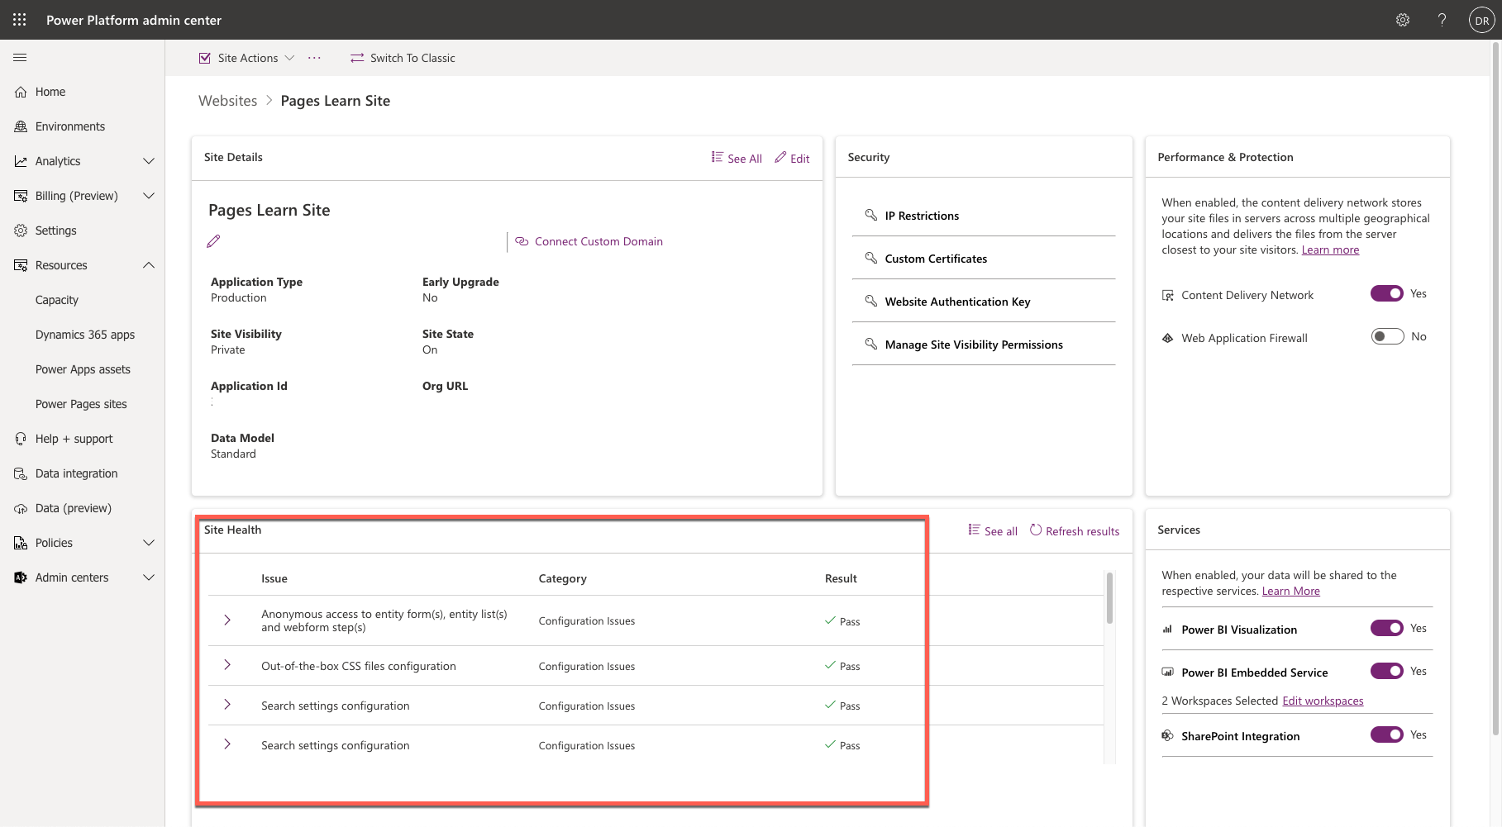Image resolution: width=1502 pixels, height=827 pixels.
Task: Turn off SharePoint Integration toggle
Action: [x=1387, y=734]
